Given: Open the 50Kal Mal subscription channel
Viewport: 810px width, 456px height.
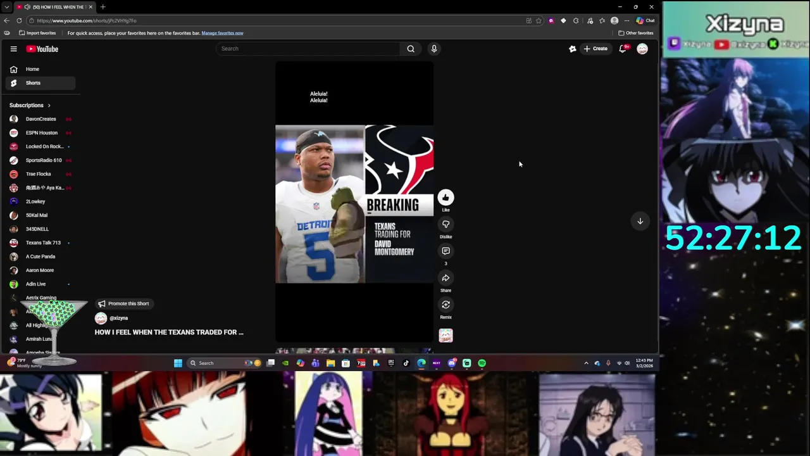Looking at the screenshot, I should pyautogui.click(x=40, y=215).
